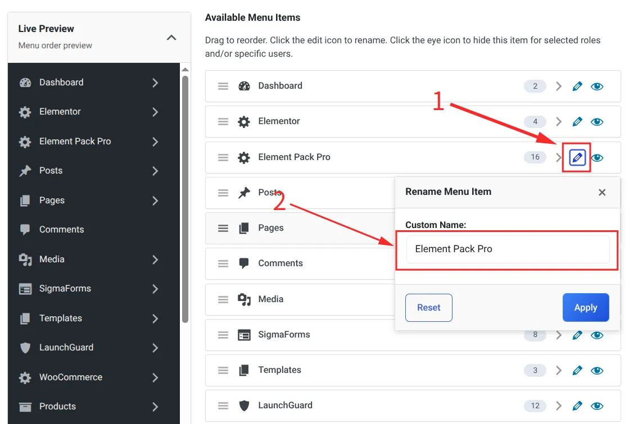Click the edit pencil for SigmaForms row

(x=577, y=335)
